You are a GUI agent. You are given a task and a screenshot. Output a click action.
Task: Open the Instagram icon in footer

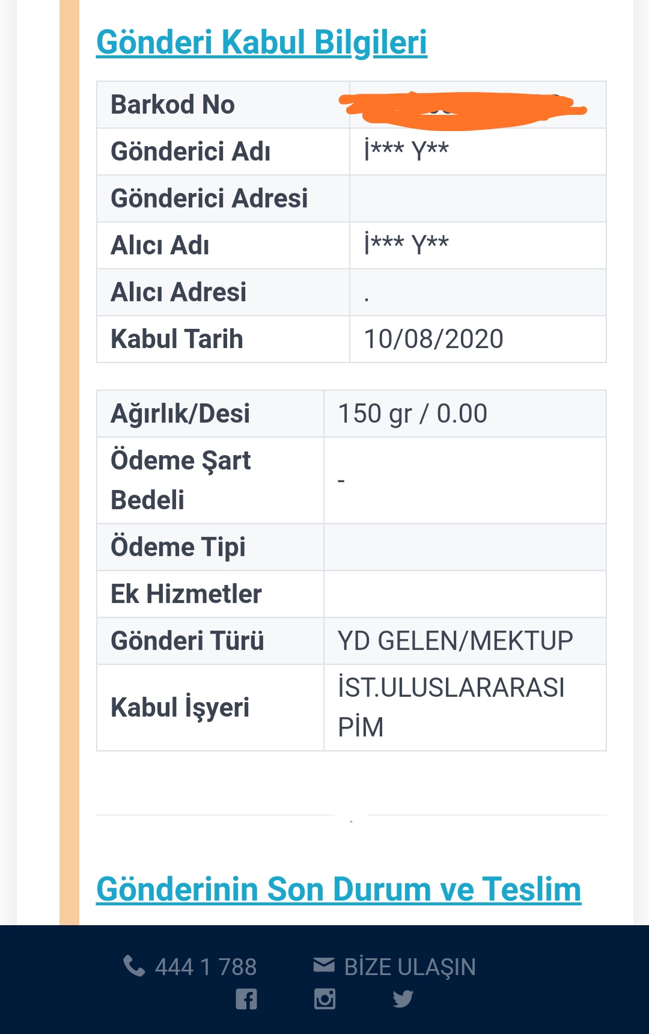pos(324,999)
